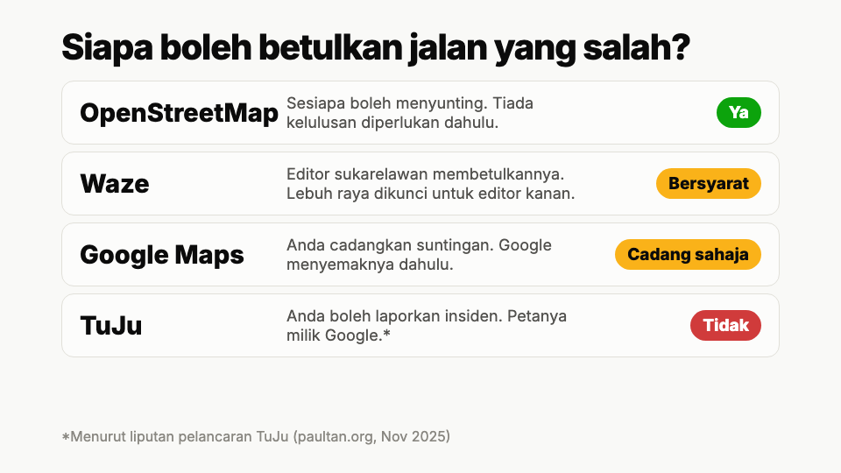This screenshot has height=473, width=841.
Task: Click the 'Cadang sahaja' badge
Action: click(x=688, y=254)
